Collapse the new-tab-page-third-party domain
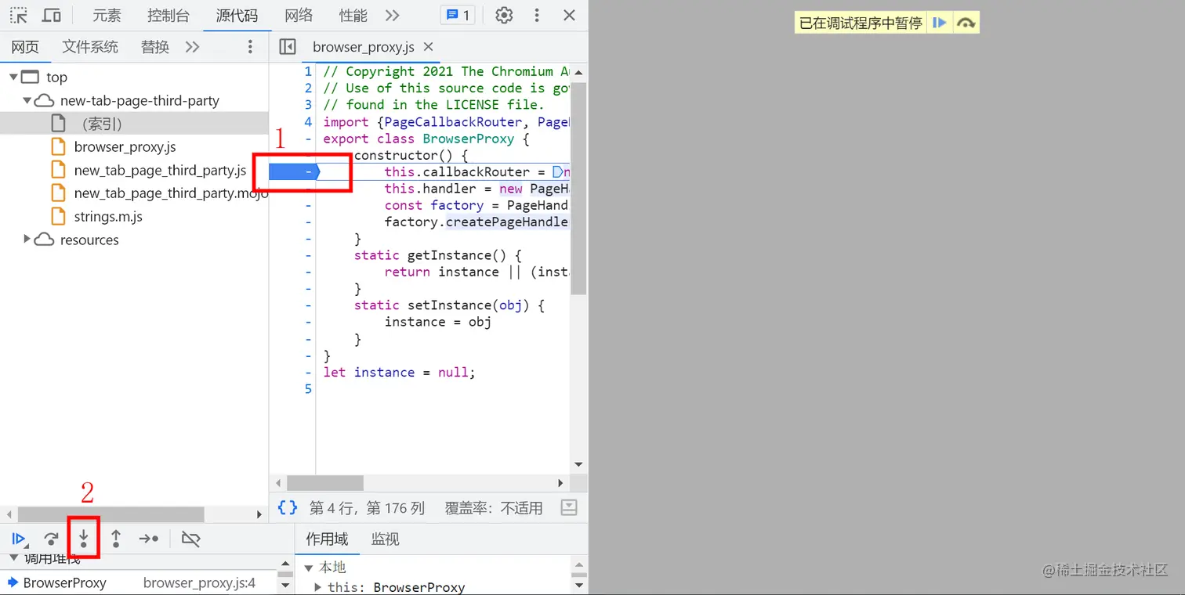 [27, 100]
